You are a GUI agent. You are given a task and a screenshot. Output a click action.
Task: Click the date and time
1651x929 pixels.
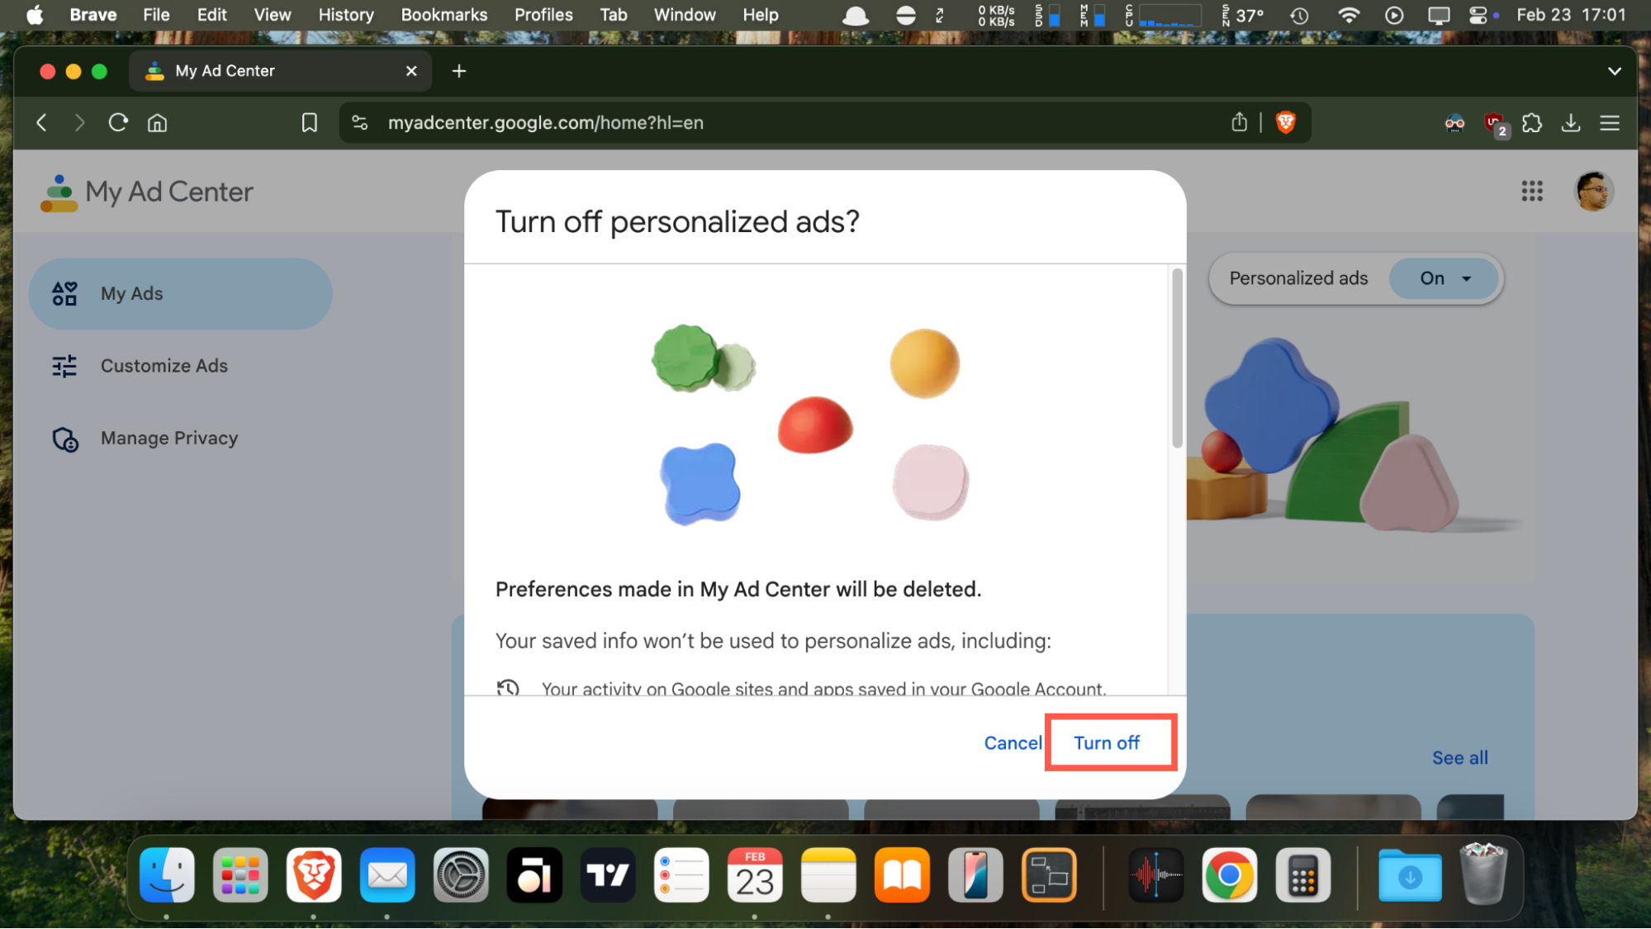[x=1571, y=15]
